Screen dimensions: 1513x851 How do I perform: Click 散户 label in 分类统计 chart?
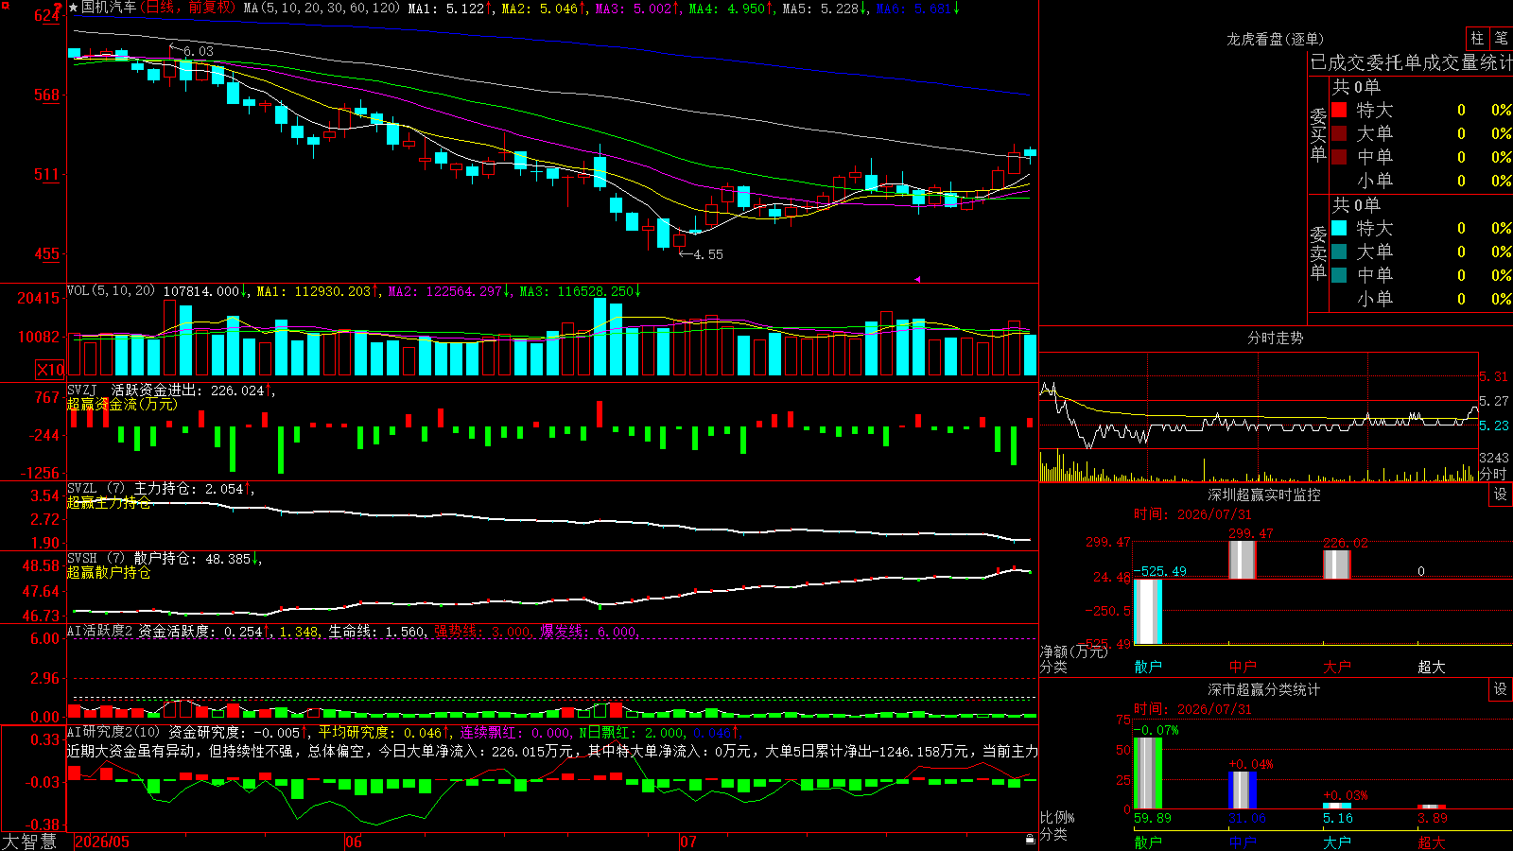1148,842
